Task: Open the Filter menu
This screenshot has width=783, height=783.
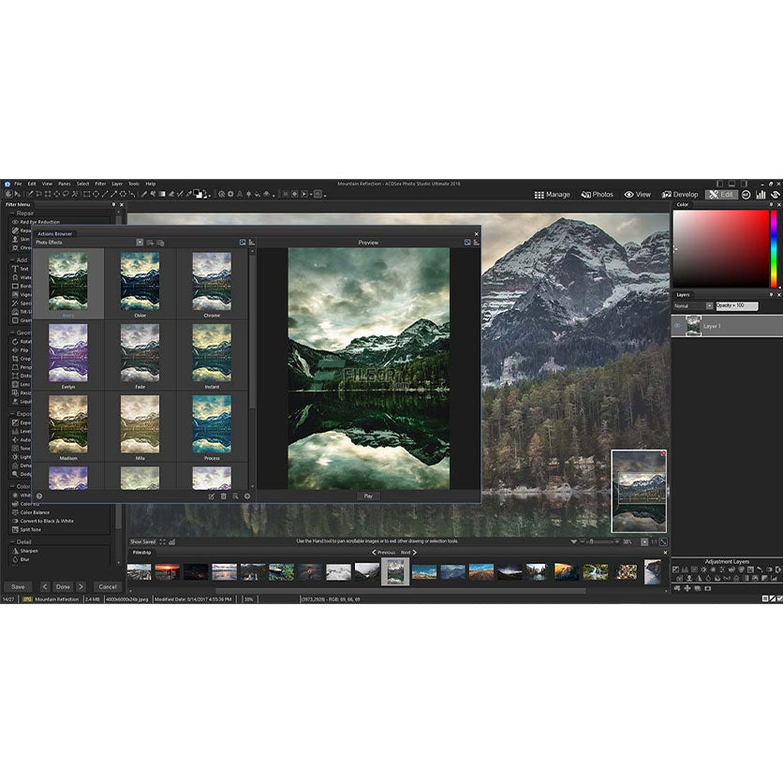Action: 99,184
